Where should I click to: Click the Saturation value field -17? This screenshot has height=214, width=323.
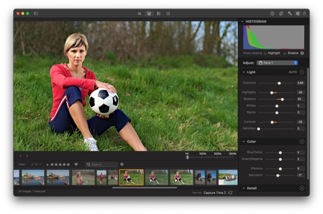tap(300, 175)
